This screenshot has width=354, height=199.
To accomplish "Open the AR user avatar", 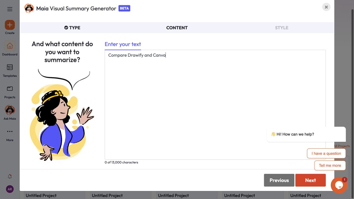I will (10, 189).
